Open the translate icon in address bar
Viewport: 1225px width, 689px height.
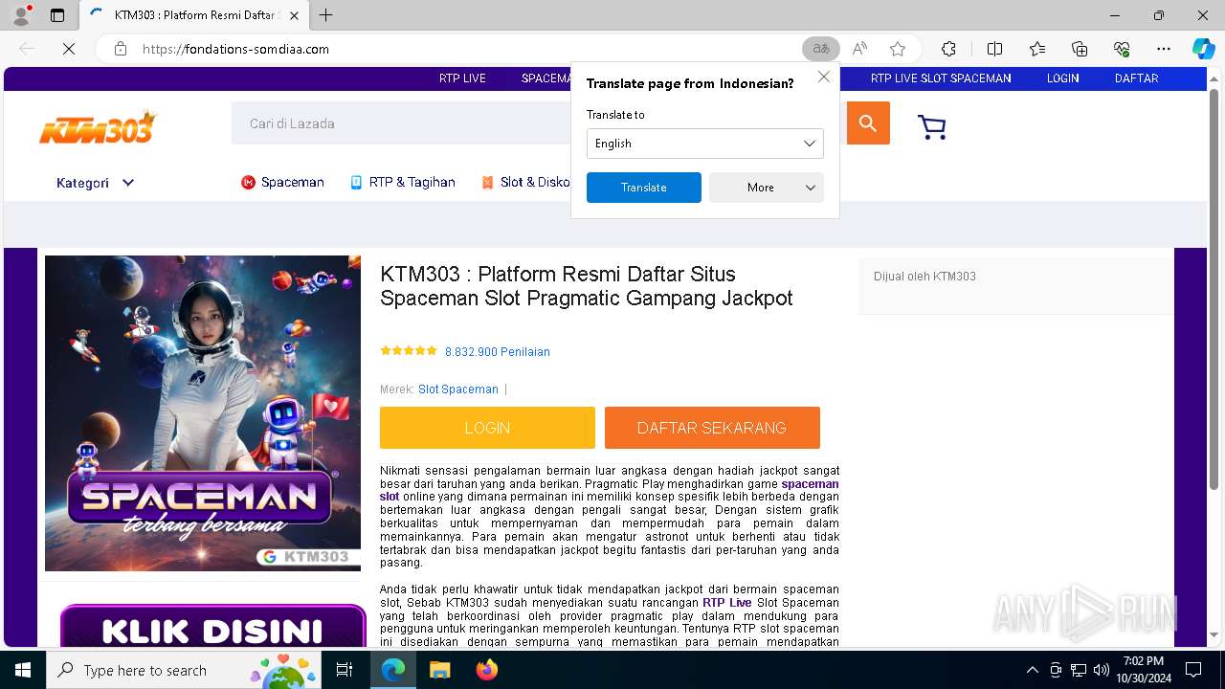[x=820, y=49]
